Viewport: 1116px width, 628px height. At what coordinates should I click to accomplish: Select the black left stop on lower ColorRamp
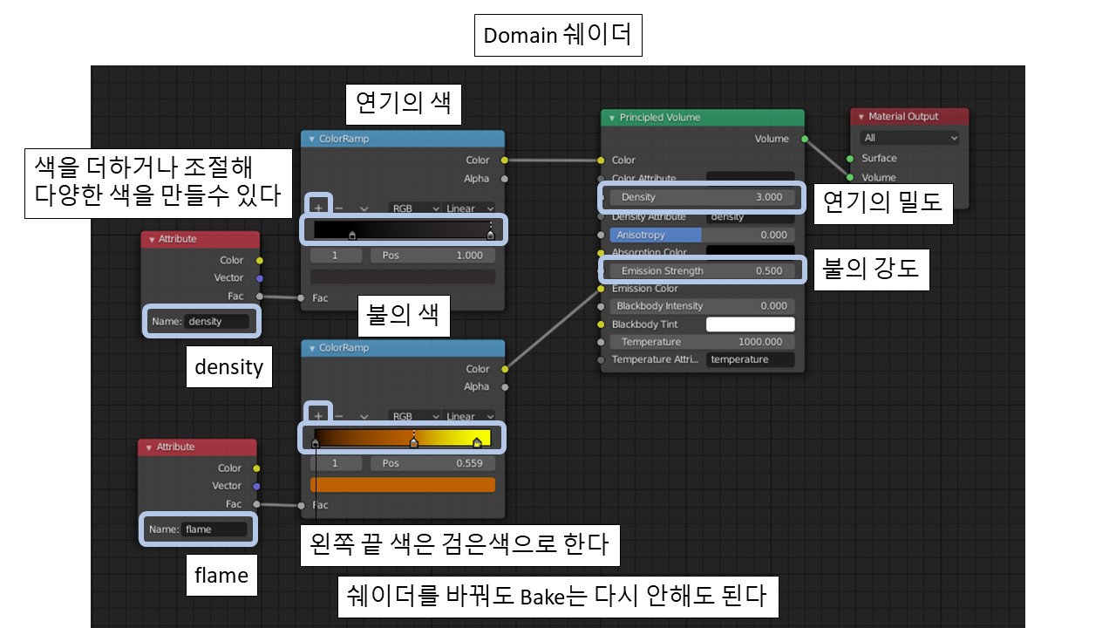coord(316,442)
